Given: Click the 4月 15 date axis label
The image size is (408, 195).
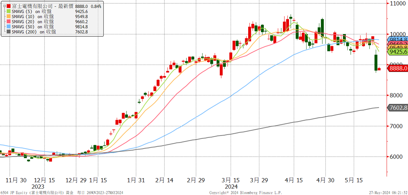Looking at the screenshot, I should point(295,180).
